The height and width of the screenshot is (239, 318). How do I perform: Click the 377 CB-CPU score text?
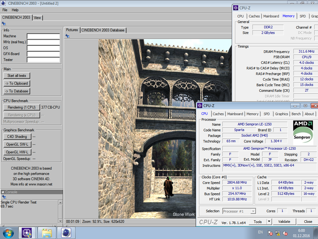51,107
